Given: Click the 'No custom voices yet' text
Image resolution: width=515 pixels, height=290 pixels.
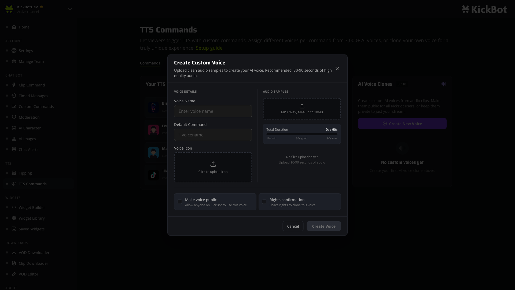Looking at the screenshot, I should pyautogui.click(x=402, y=162).
